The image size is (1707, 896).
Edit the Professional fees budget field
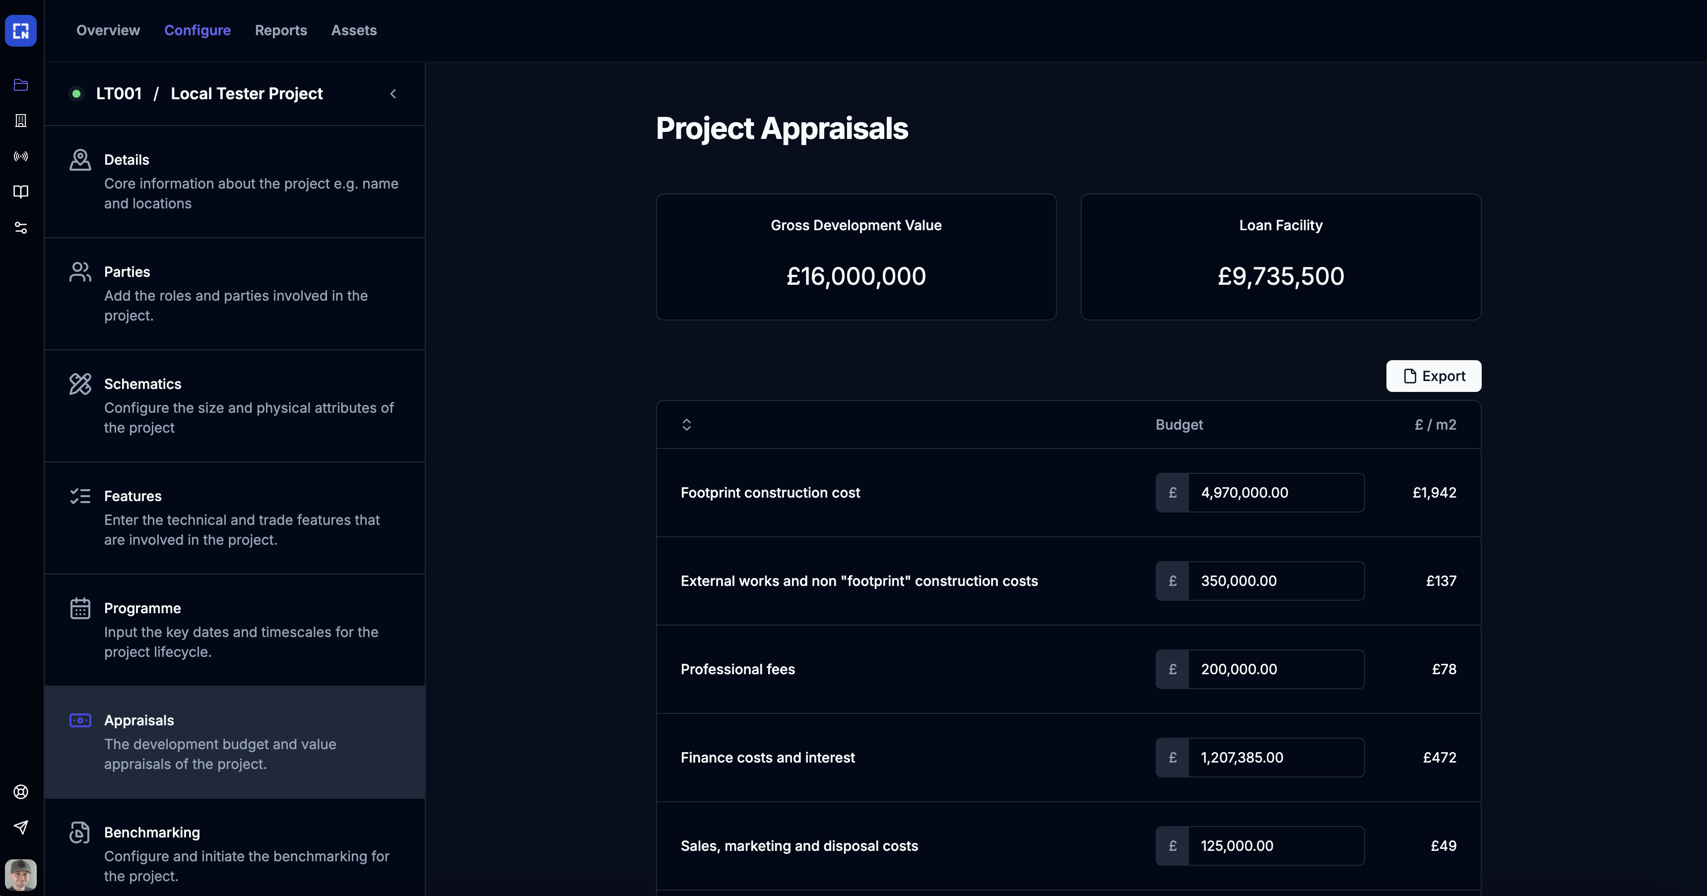tap(1275, 669)
